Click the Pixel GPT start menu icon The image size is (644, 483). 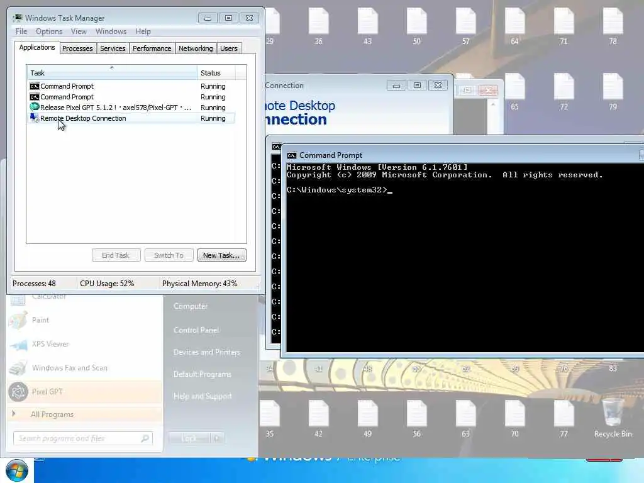(x=18, y=391)
